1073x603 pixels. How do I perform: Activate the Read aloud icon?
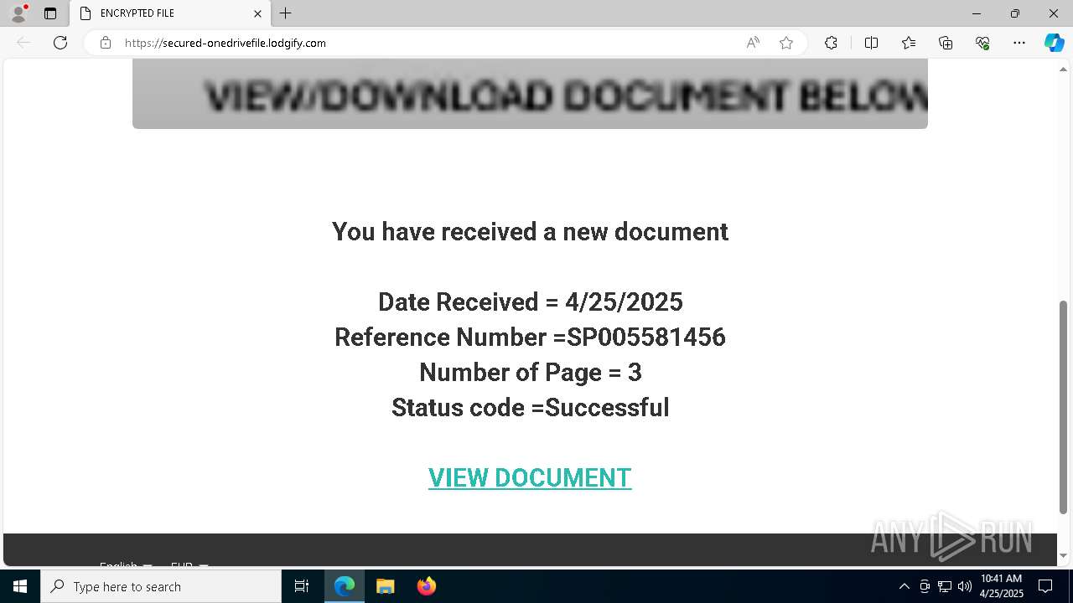[x=753, y=43]
